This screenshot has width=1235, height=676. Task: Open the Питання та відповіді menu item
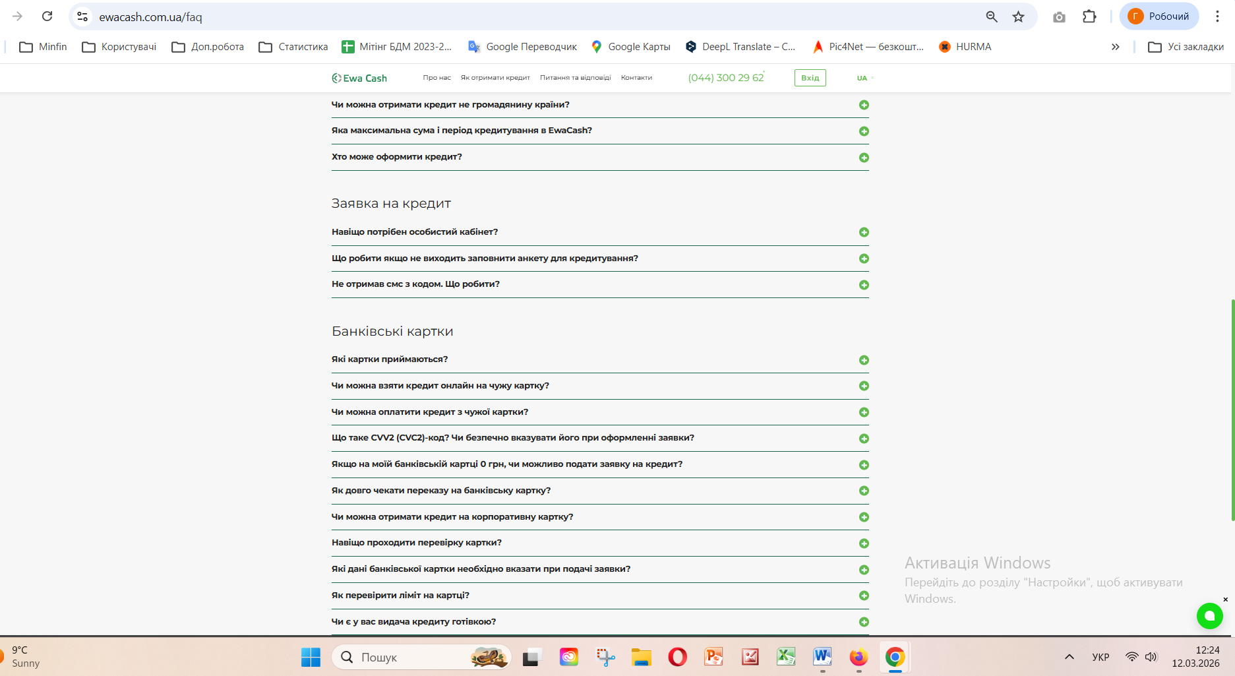point(576,78)
